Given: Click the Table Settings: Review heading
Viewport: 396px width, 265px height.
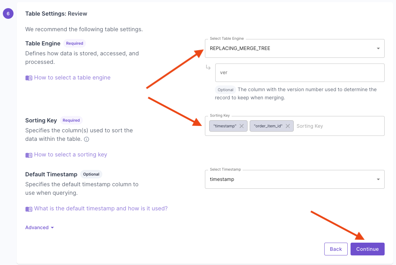Looking at the screenshot, I should pyautogui.click(x=56, y=13).
